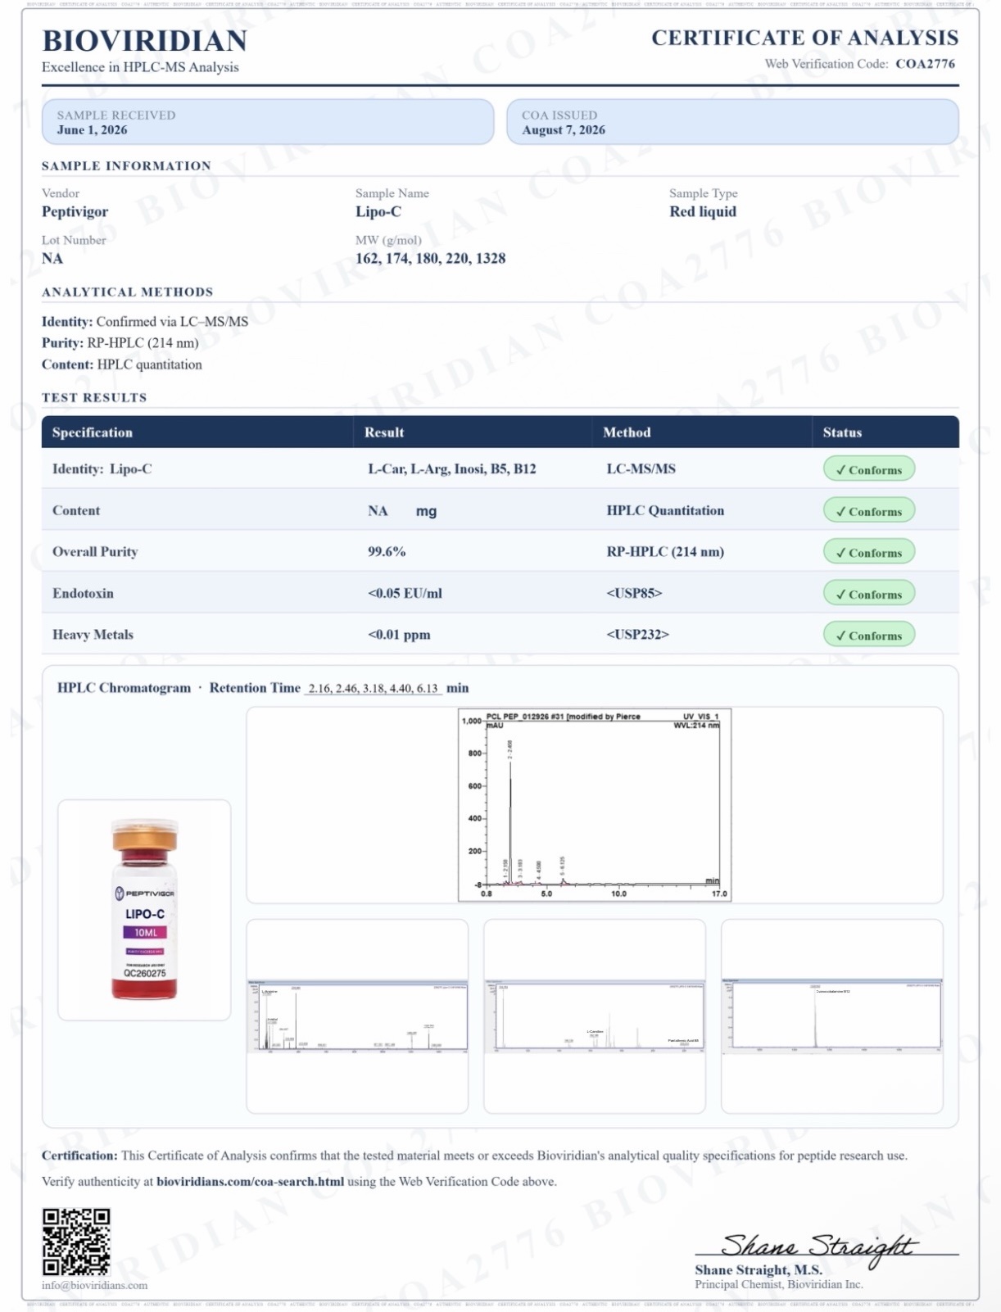The image size is (1001, 1312).
Task: Click the Result column header
Action: click(x=384, y=432)
